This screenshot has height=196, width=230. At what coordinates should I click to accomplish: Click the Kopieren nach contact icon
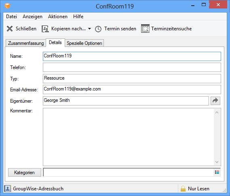tap(45, 29)
